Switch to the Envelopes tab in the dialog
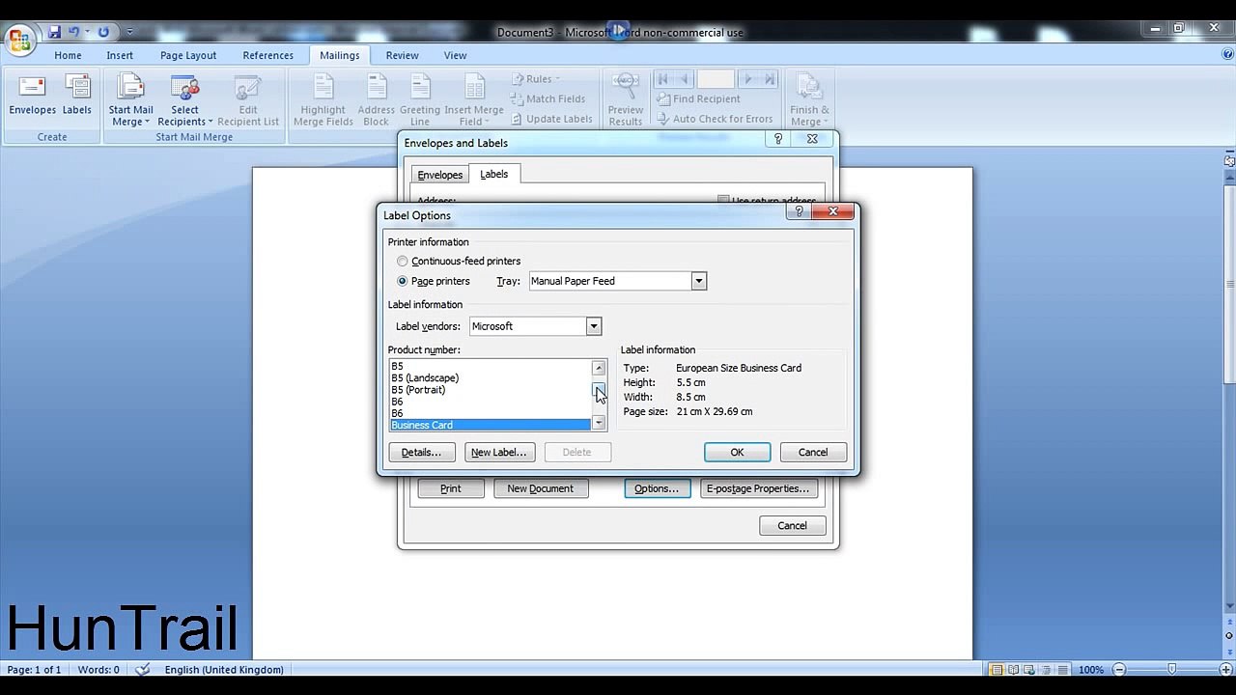Screen dimensions: 1236x695 [440, 175]
